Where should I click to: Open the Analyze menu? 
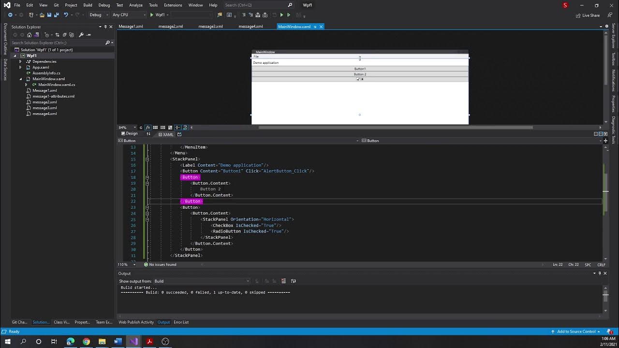point(136,5)
